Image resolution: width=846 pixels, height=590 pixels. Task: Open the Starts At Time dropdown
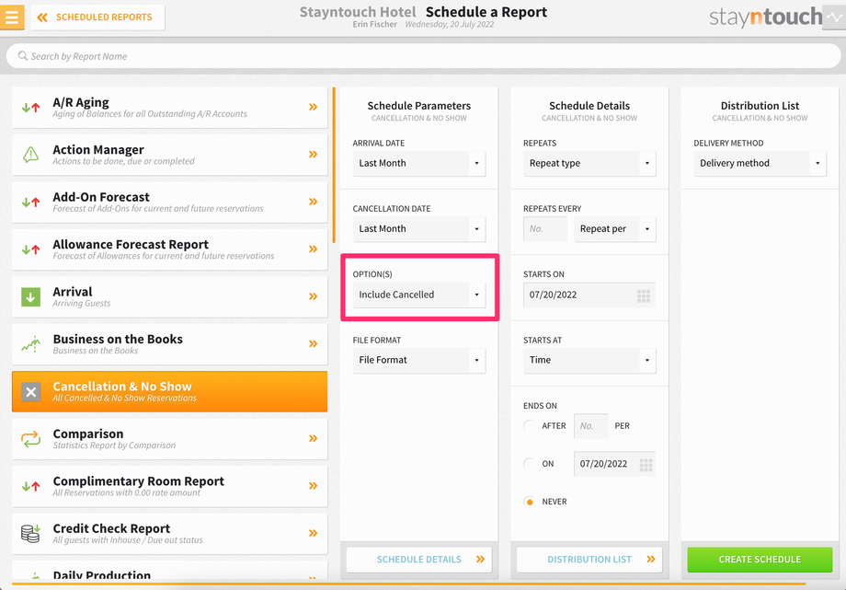click(x=589, y=361)
